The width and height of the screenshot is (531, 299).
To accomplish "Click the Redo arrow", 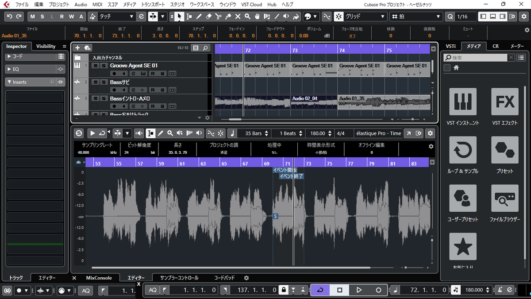I will click(x=19, y=16).
